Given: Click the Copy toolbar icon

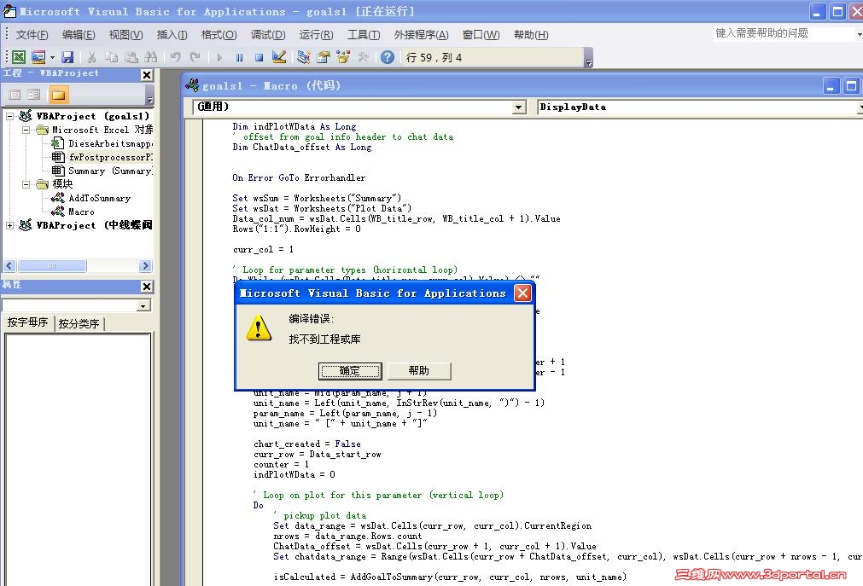Looking at the screenshot, I should pyautogui.click(x=111, y=56).
